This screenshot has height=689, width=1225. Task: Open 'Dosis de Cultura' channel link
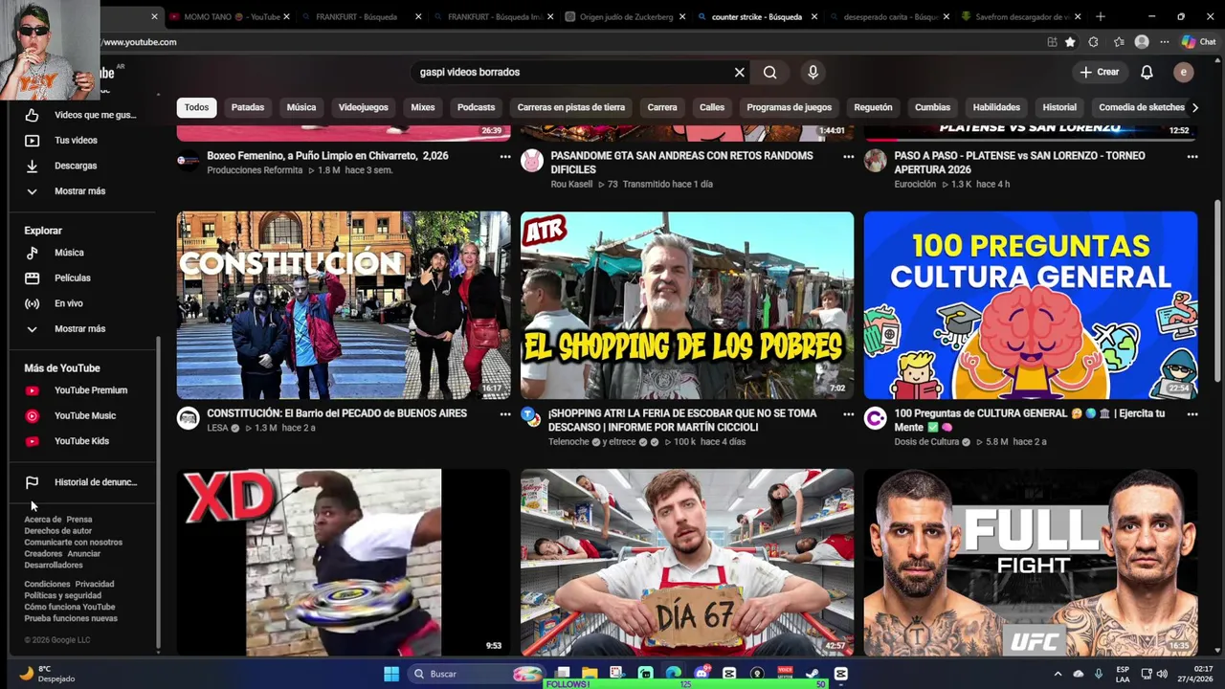click(926, 442)
